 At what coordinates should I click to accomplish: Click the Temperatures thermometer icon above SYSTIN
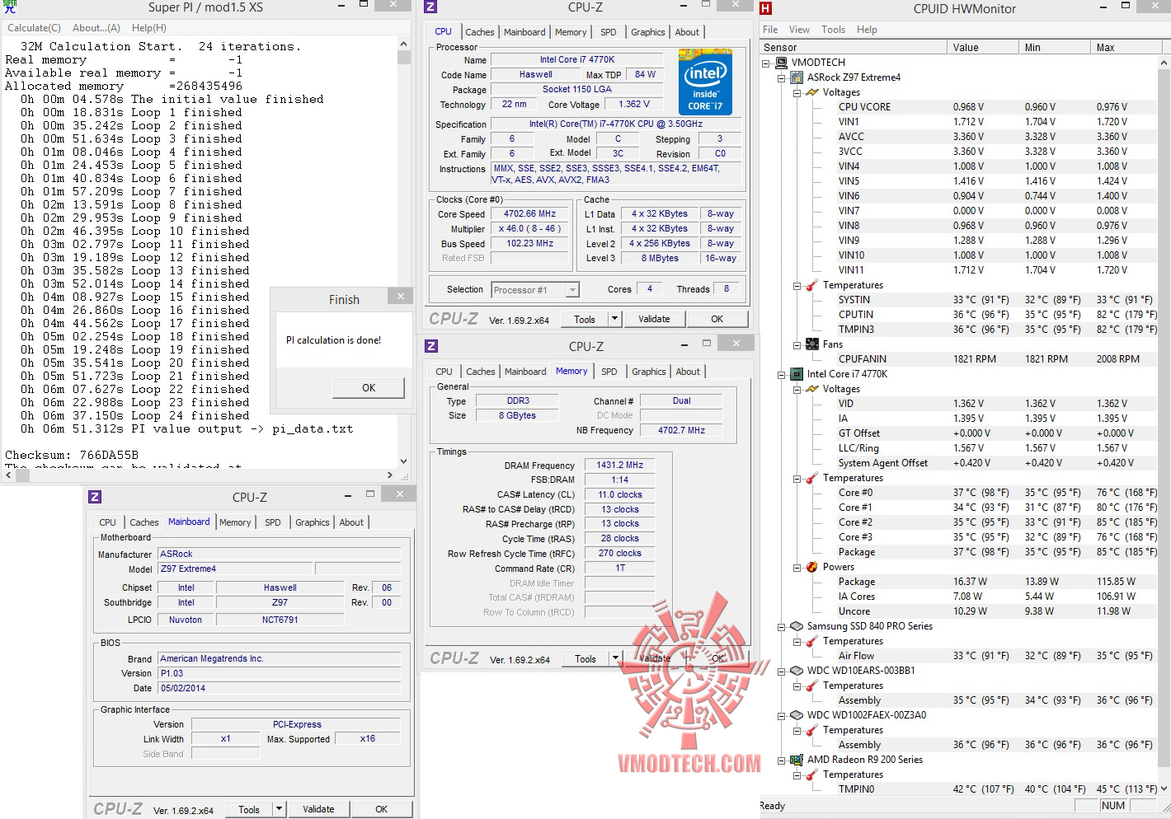point(812,285)
